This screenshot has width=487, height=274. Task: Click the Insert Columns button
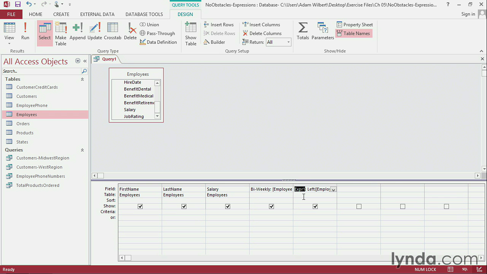click(x=261, y=25)
